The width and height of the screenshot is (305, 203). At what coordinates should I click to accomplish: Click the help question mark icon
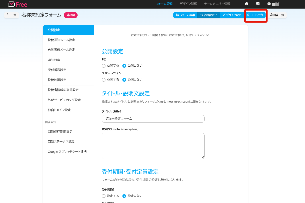[x=247, y=4]
